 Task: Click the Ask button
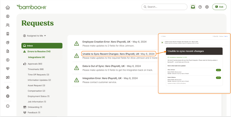[x=219, y=7]
